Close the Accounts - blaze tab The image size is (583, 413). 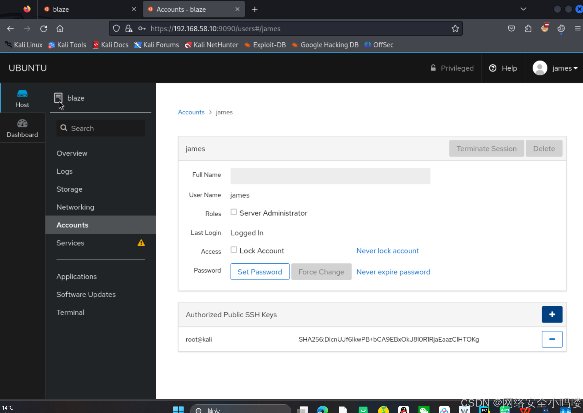coord(237,9)
